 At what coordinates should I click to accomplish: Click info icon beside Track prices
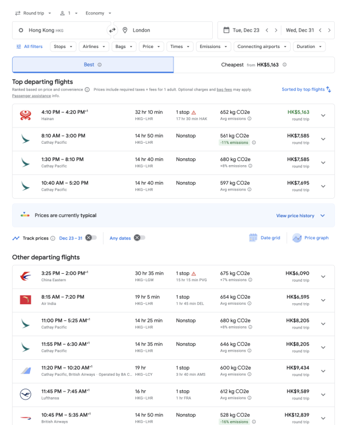point(53,238)
